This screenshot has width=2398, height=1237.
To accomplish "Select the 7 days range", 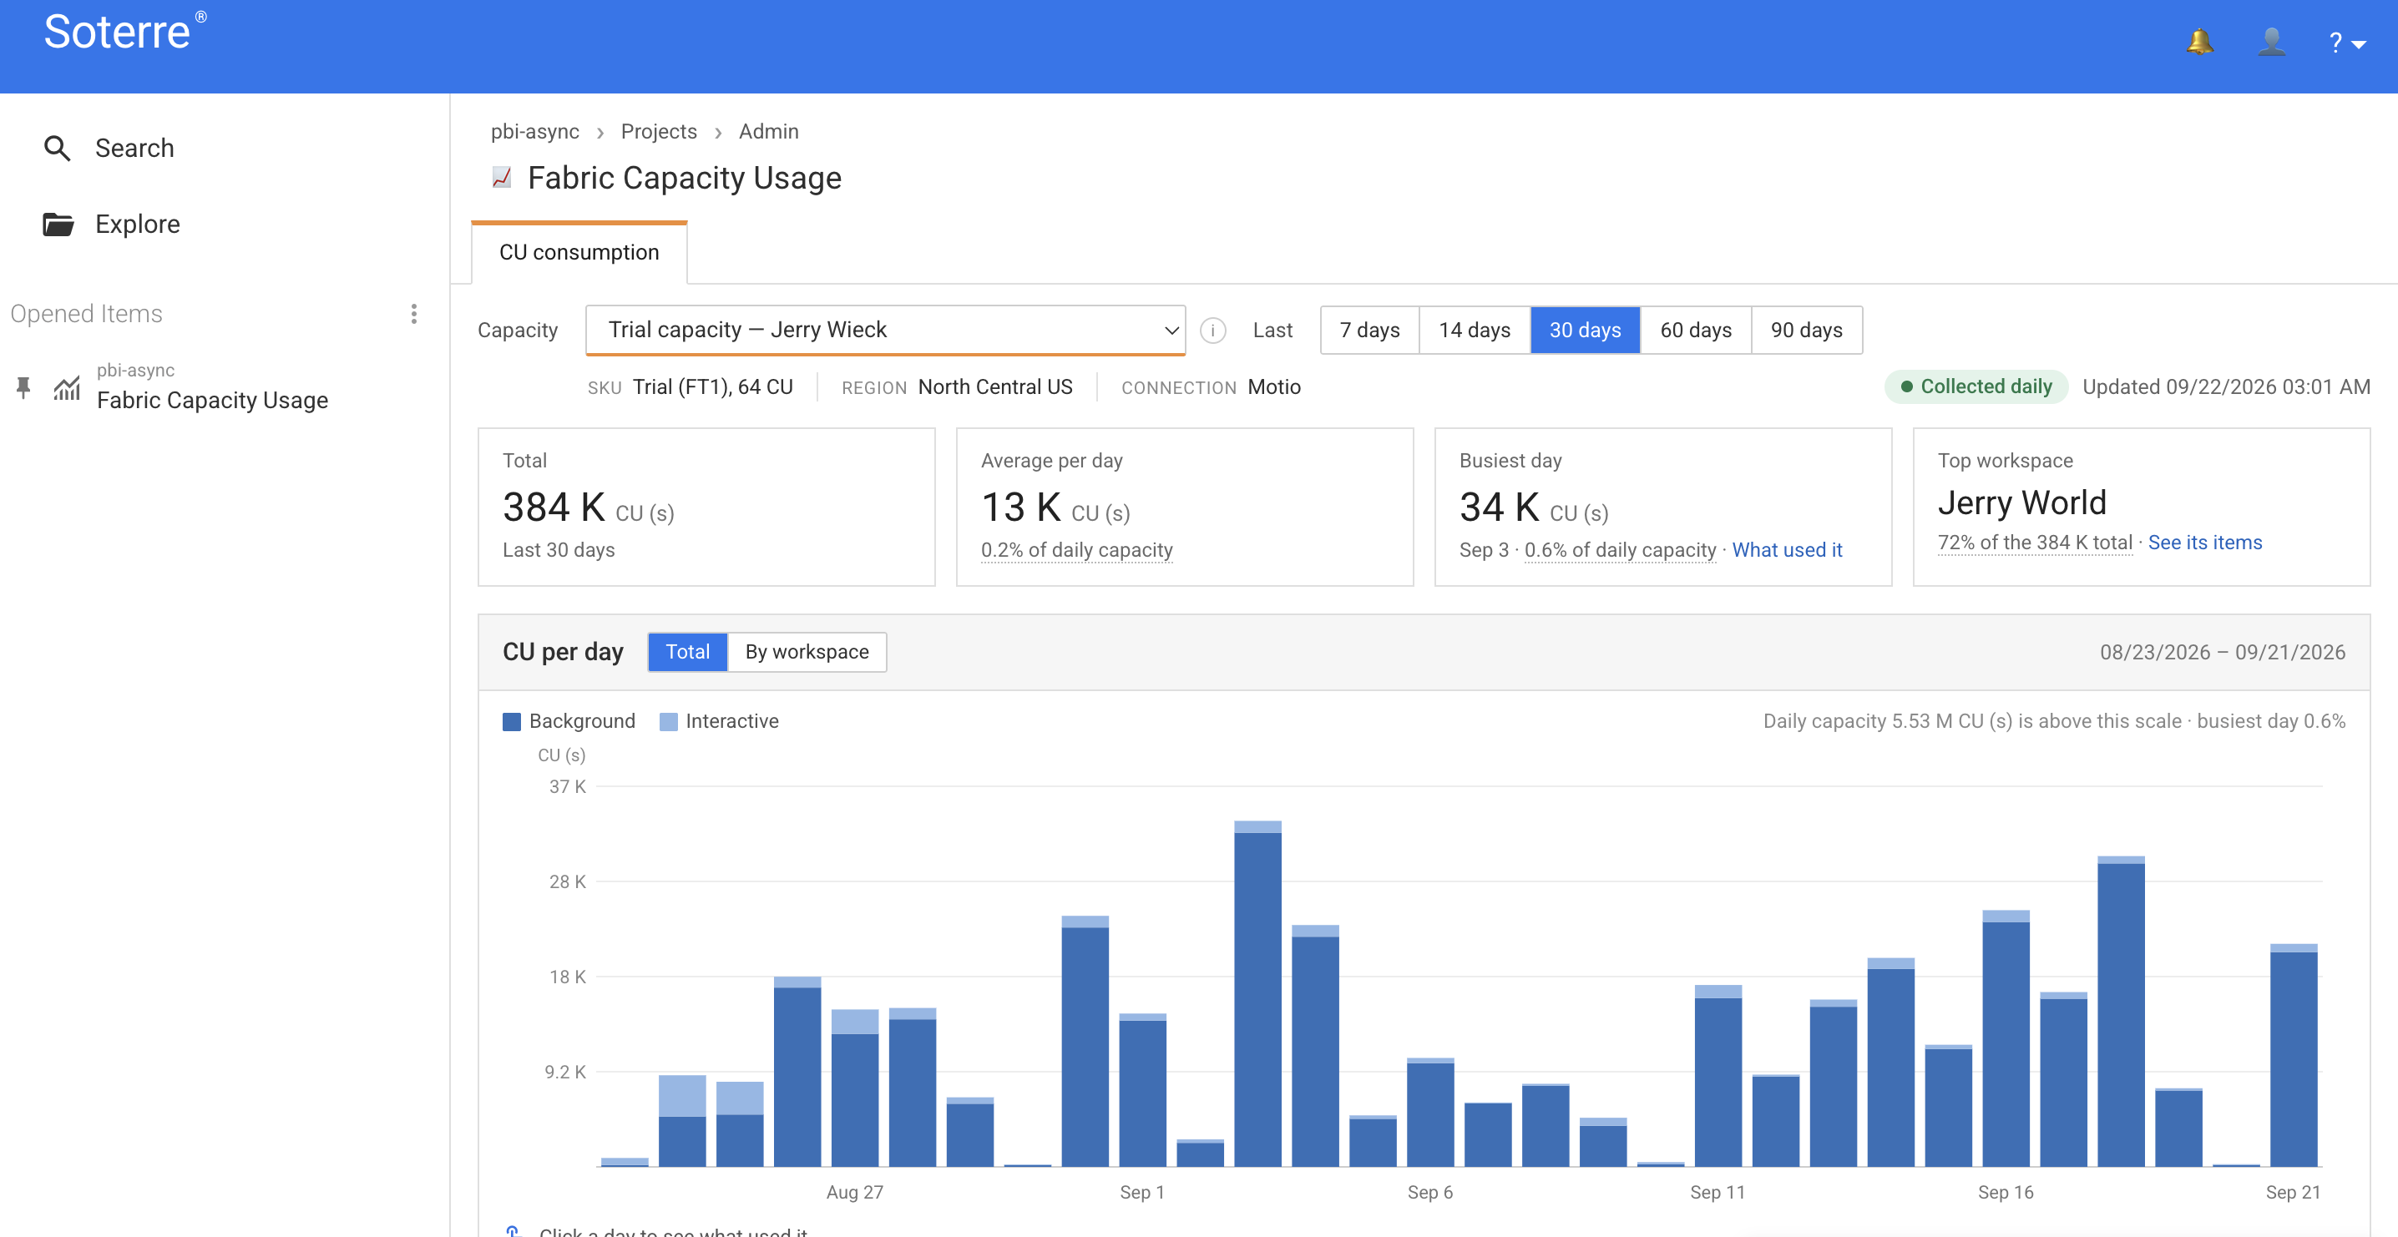I will [1369, 331].
